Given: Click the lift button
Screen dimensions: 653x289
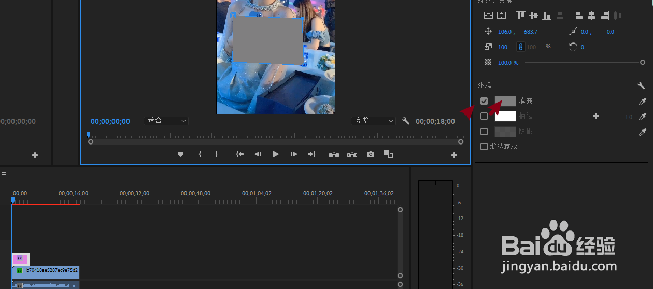Looking at the screenshot, I should click(334, 154).
